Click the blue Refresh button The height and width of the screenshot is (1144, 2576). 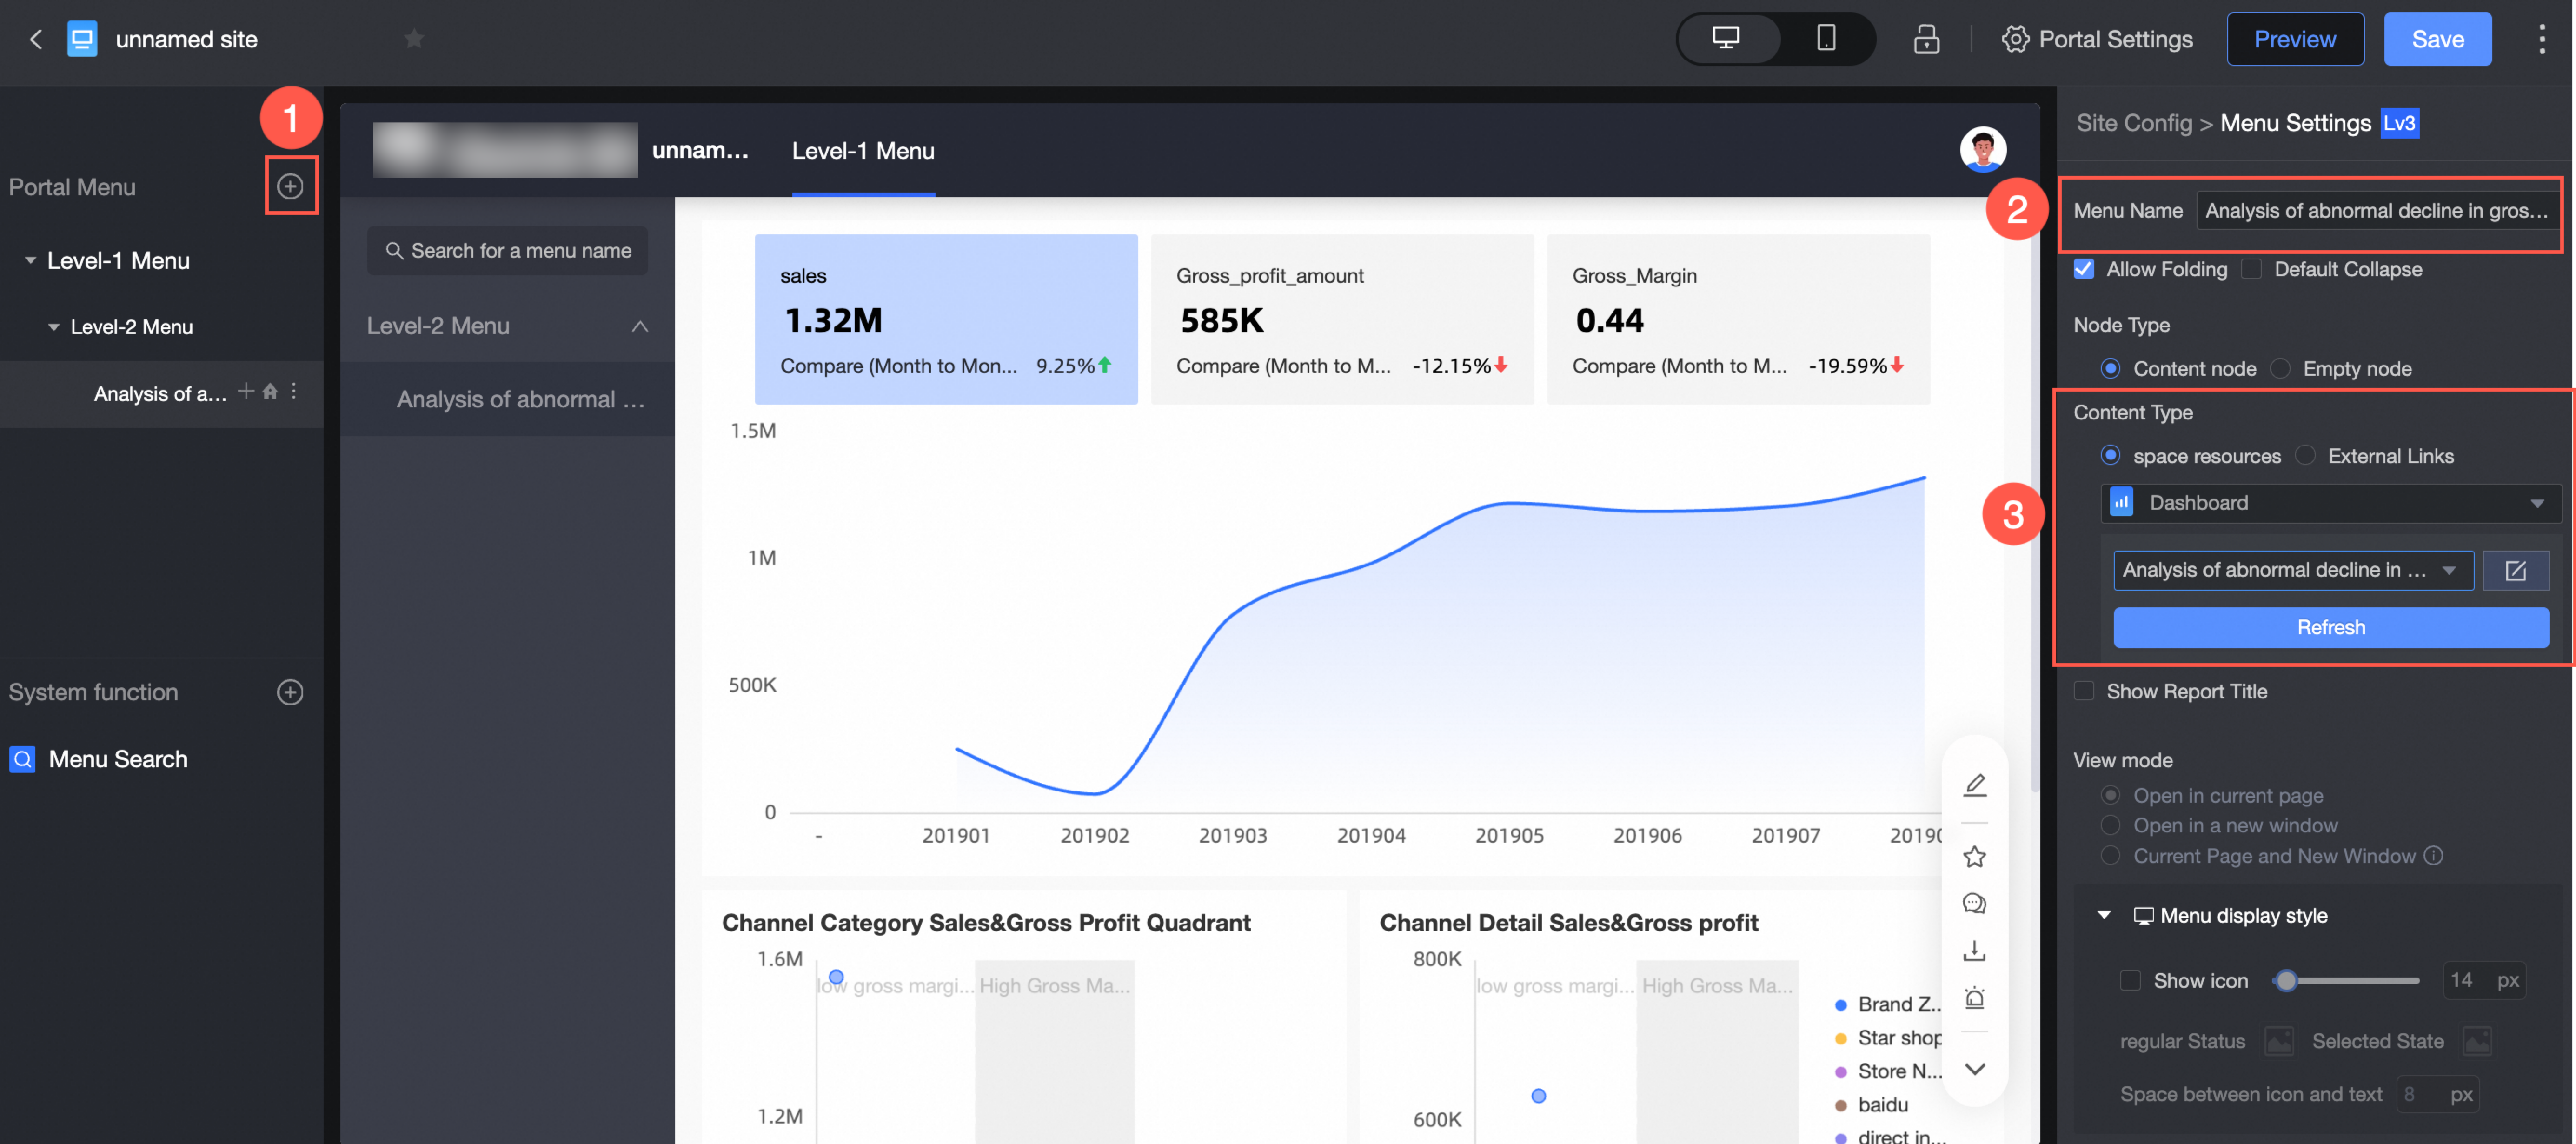tap(2330, 627)
